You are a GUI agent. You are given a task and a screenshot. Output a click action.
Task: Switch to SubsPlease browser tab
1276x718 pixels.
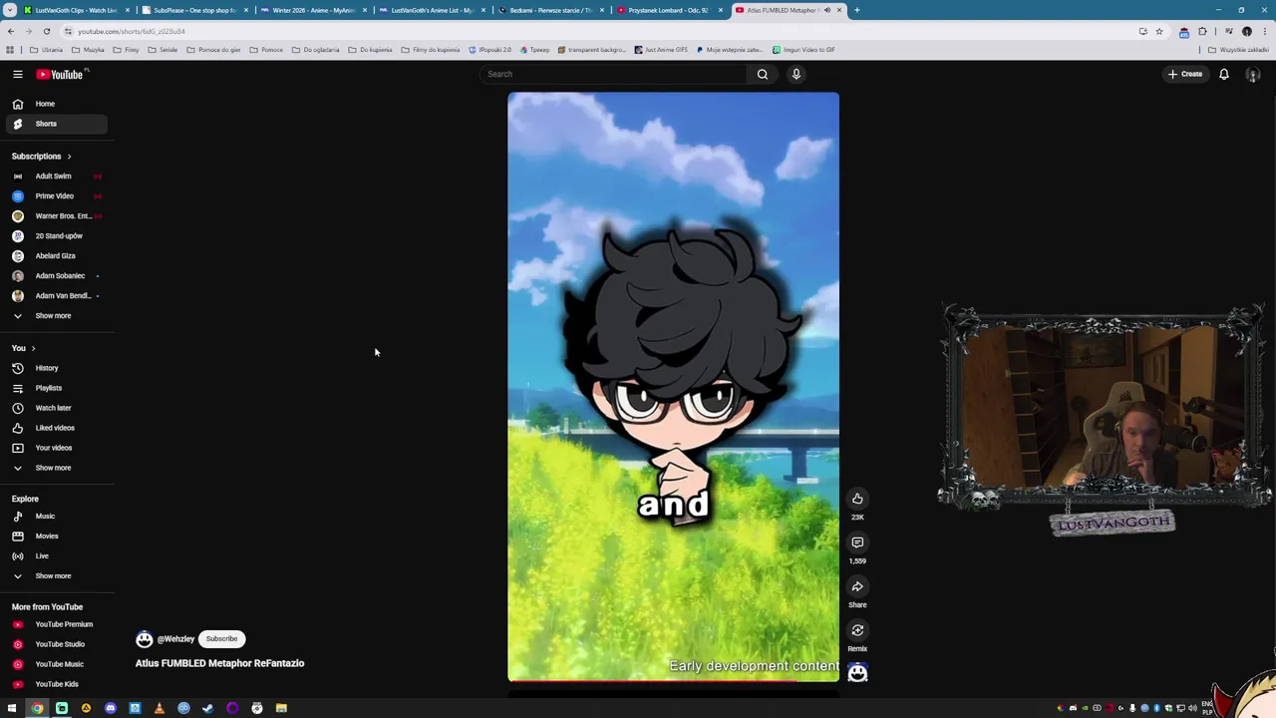pos(194,10)
